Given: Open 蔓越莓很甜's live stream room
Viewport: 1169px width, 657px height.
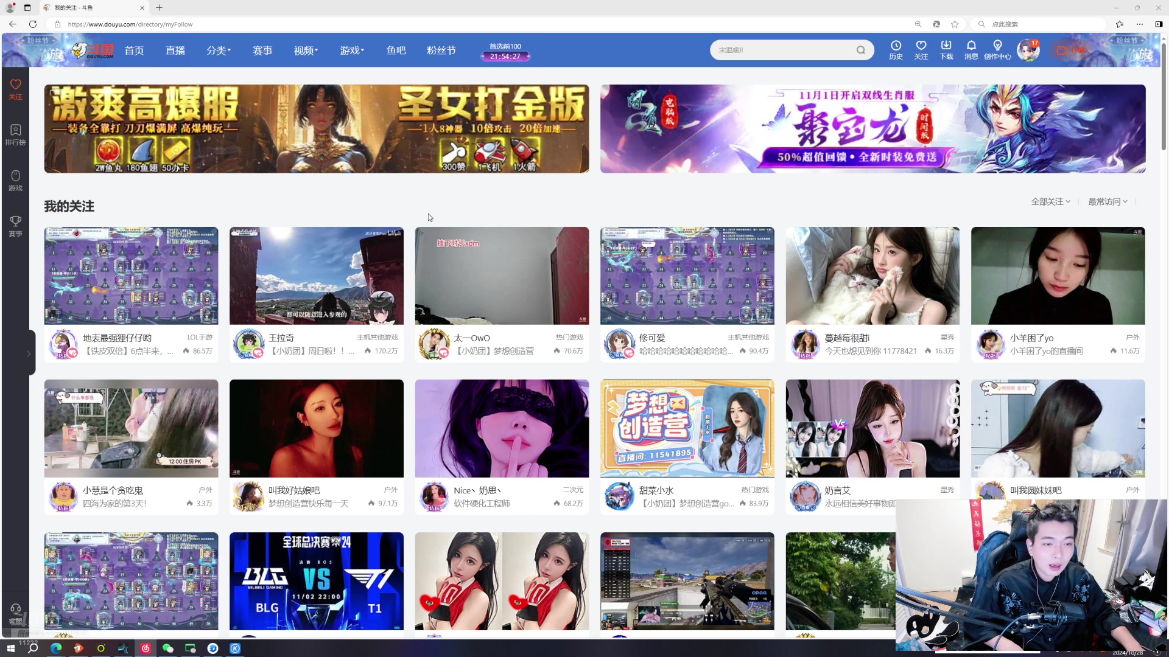Looking at the screenshot, I should (872, 276).
